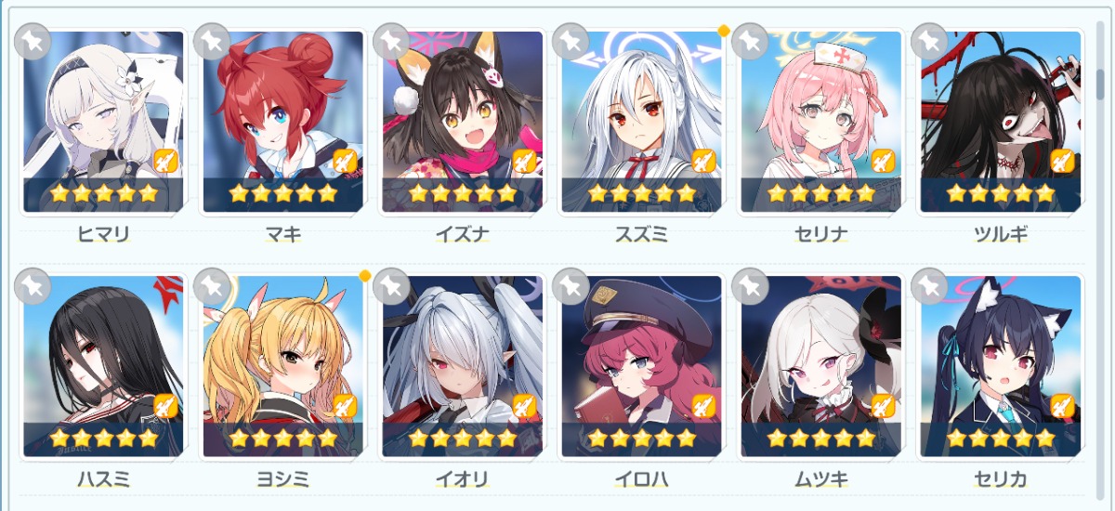
Task: Click the yellow attack-type badge on セリナ's card
Action: pos(883,162)
